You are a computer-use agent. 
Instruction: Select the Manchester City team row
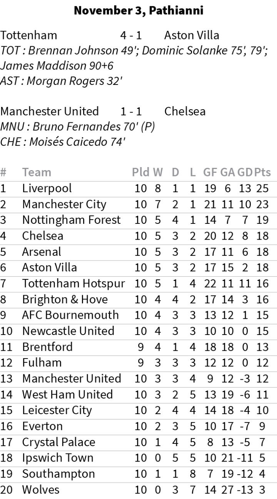point(138,204)
